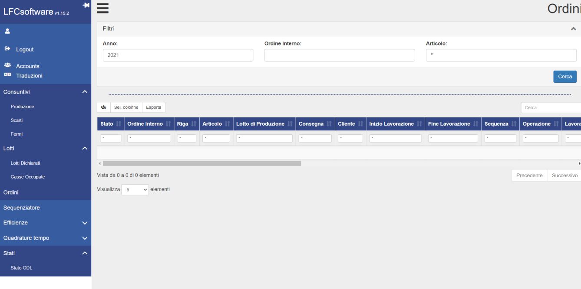
Task: Collapse the Stati menu section
Action: point(85,253)
